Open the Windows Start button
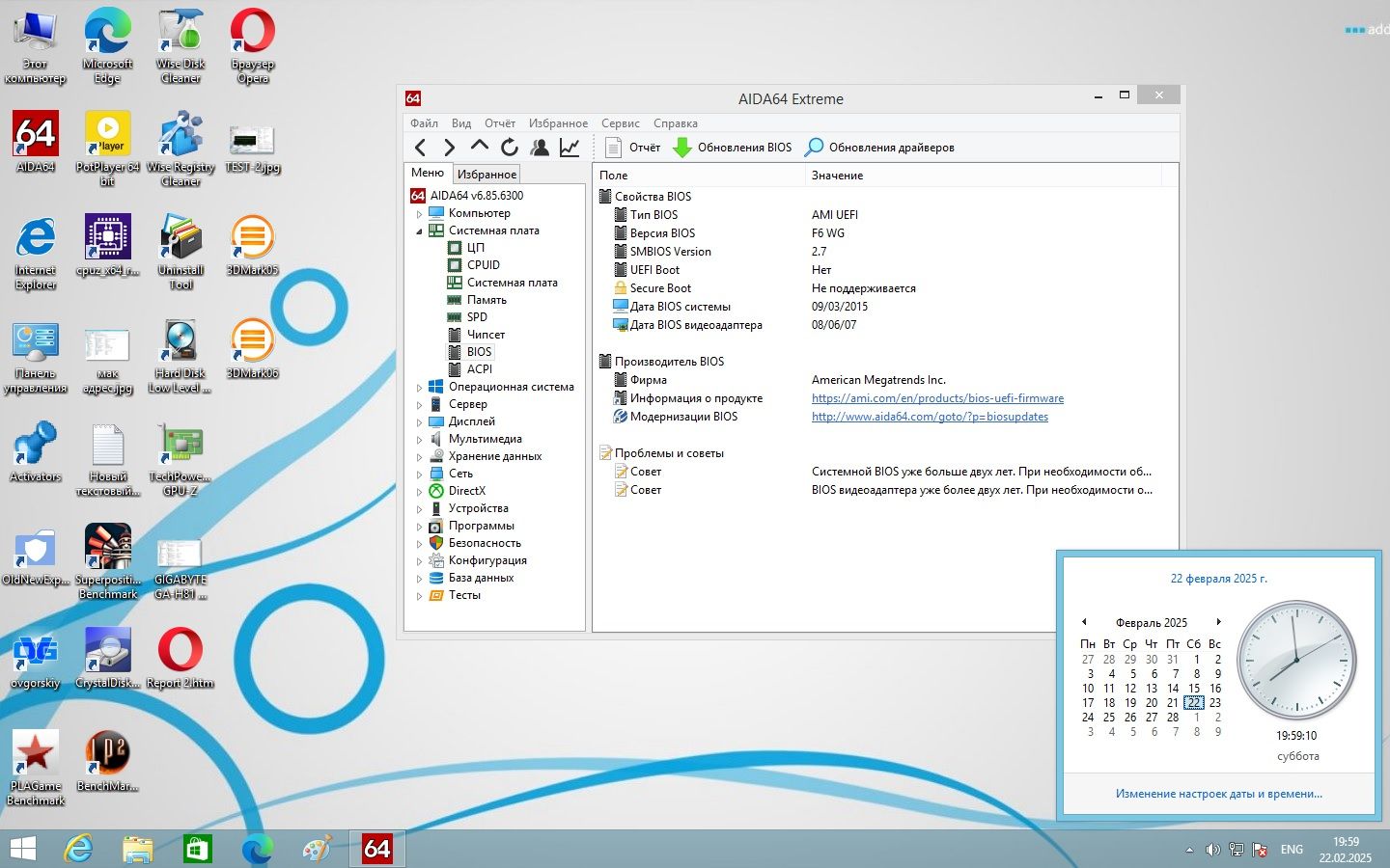The width and height of the screenshot is (1390, 868). pyautogui.click(x=22, y=849)
